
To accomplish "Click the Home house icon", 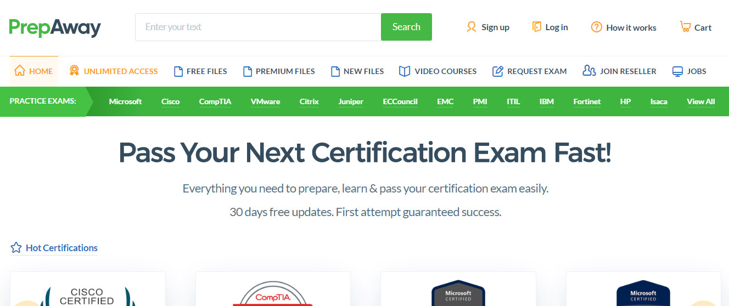I will (20, 71).
